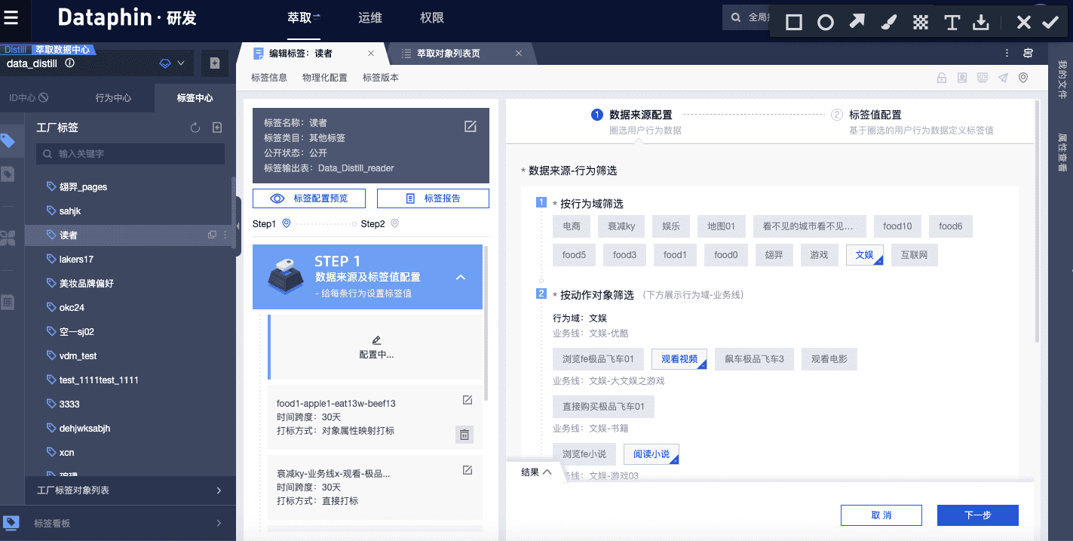Edit the tag name using the pencil icon
Viewport: 1073px width, 541px height.
[471, 128]
